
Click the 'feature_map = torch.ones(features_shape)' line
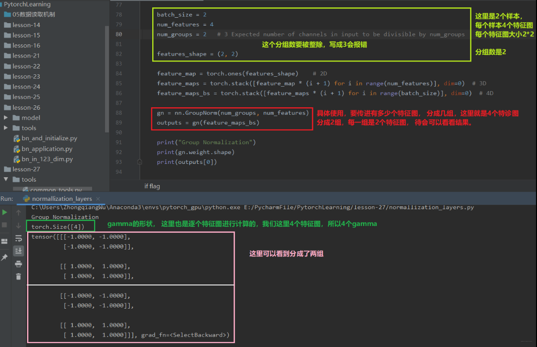coord(228,73)
